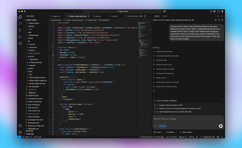Image resolution: width=242 pixels, height=148 pixels.
Task: Go forward with the navigation arrow
Action: pos(79,11)
